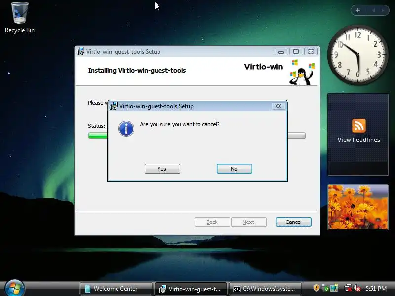
Task: Click the orange flowers slideshow picture
Action: [x=358, y=207]
